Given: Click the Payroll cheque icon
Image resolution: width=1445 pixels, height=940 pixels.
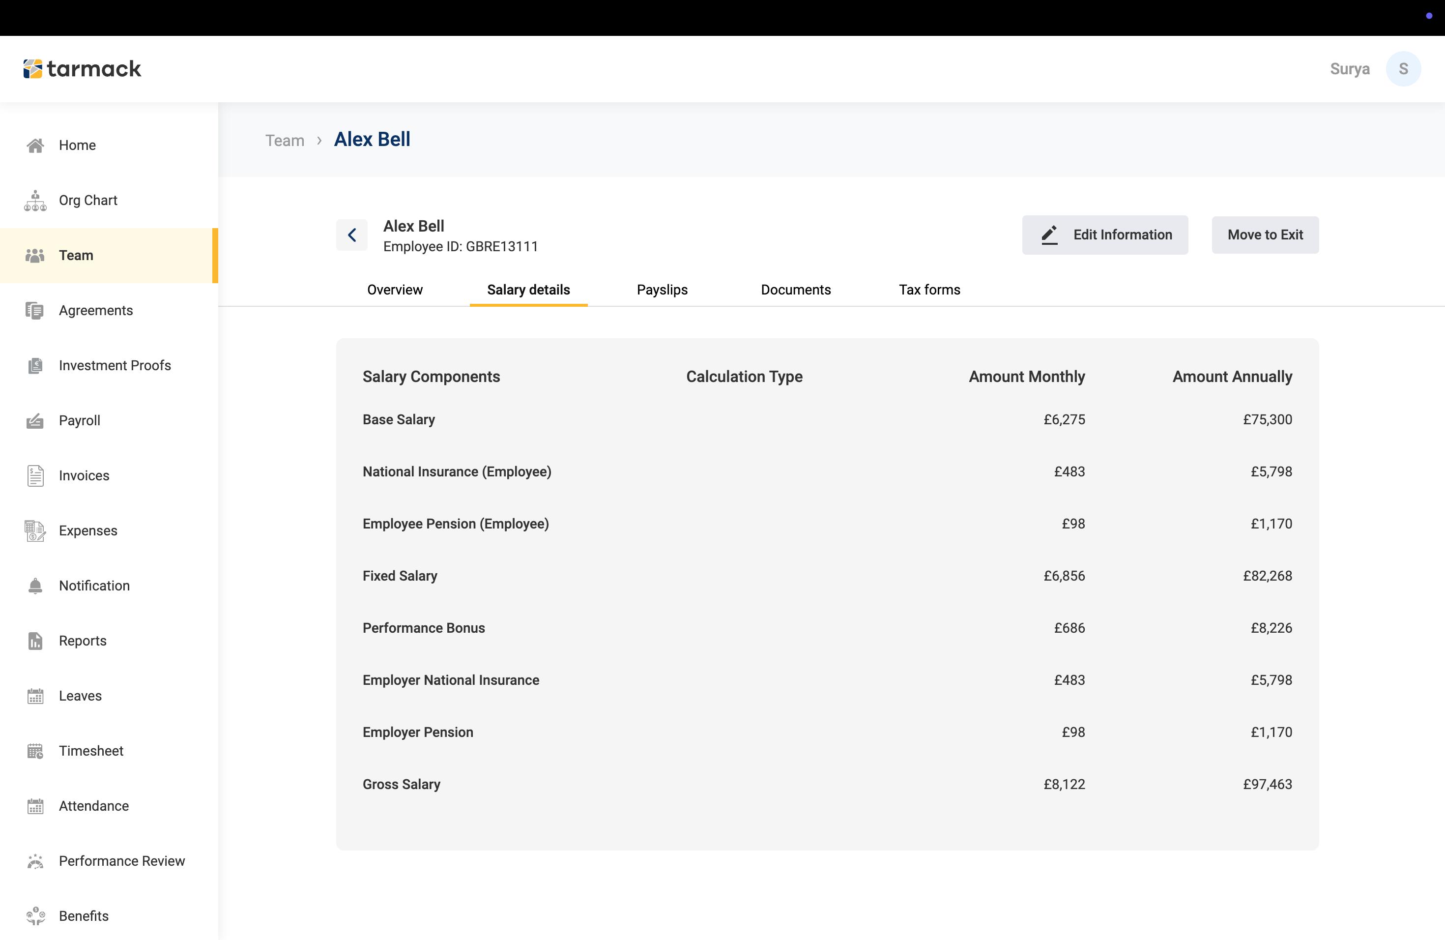Looking at the screenshot, I should [x=35, y=421].
